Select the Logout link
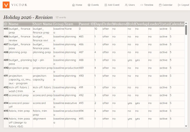 click(183, 5)
